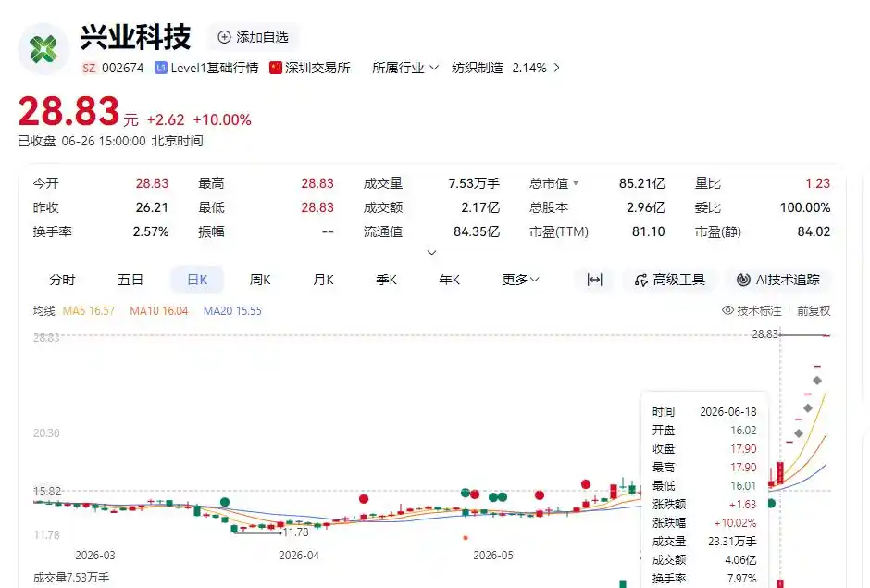Click chevron arrow after 纺织制造
This screenshot has height=588, width=870.
[556, 68]
